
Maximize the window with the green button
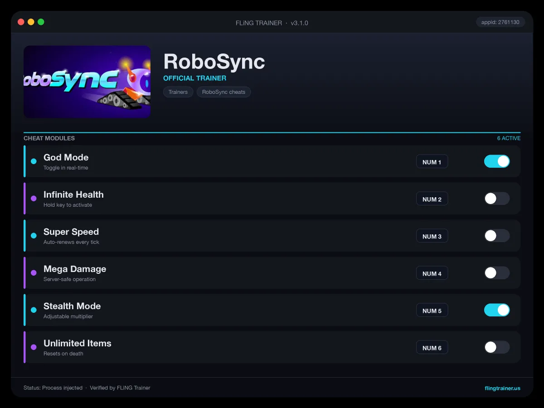(x=41, y=22)
